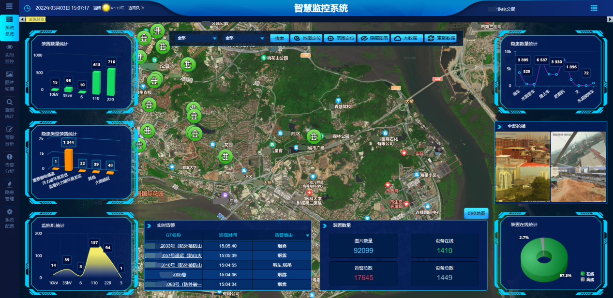Open 图片轮播 in the sidebar
This screenshot has height=298, width=613.
tap(9, 81)
